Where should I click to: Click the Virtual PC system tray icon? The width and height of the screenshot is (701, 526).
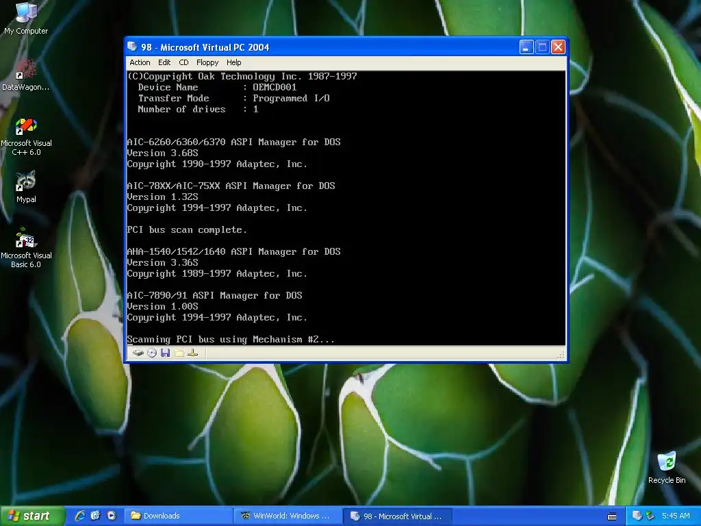(x=637, y=516)
